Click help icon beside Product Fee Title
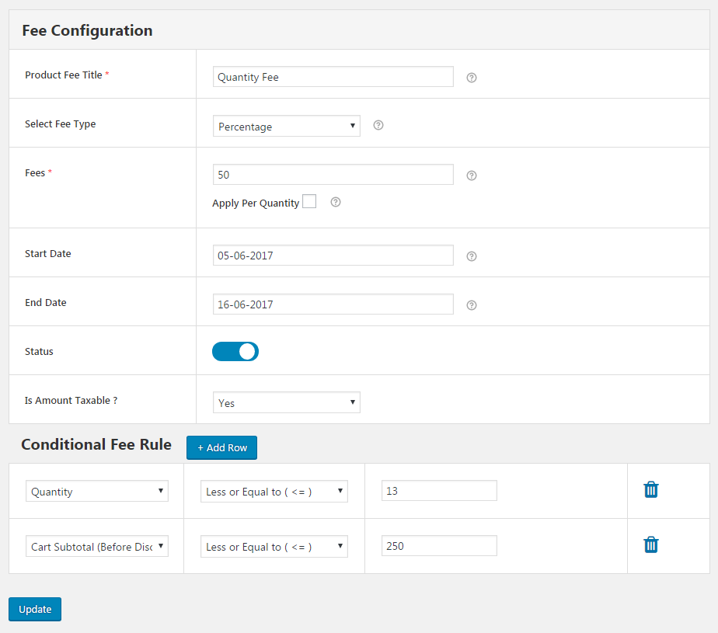 point(471,78)
